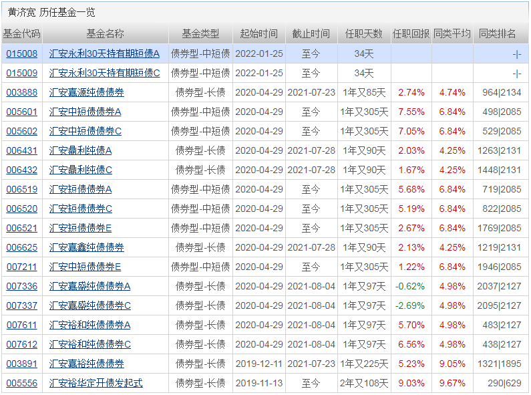
Task: Open the 汇安嘉鑫纯债债券 fund link
Action: coord(86,247)
